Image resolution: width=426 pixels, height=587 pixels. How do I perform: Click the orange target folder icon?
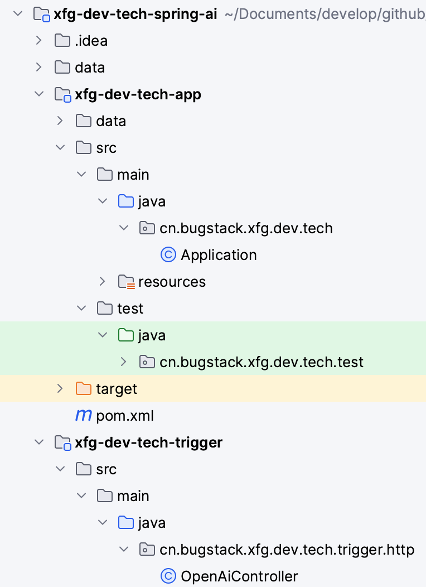pyautogui.click(x=84, y=388)
